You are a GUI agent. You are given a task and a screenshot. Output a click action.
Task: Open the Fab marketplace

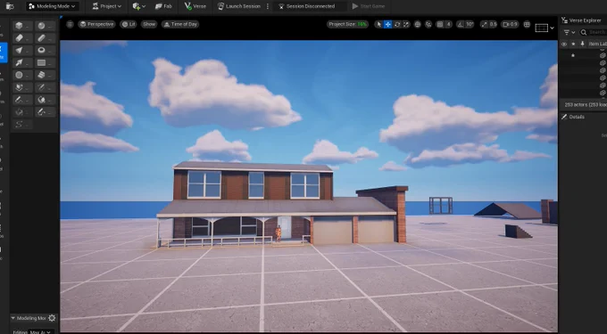point(163,6)
